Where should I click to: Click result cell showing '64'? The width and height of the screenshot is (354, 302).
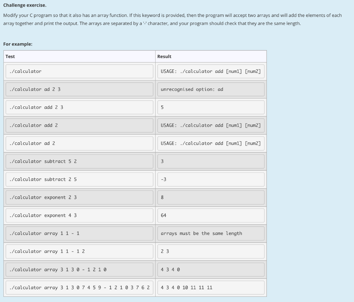[211, 216]
